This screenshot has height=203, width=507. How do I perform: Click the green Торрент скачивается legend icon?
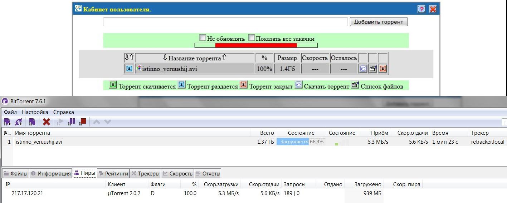113,85
